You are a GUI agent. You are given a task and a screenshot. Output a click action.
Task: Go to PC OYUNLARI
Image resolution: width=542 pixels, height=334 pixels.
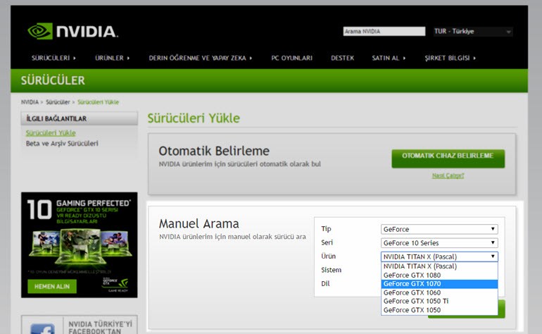pyautogui.click(x=291, y=58)
